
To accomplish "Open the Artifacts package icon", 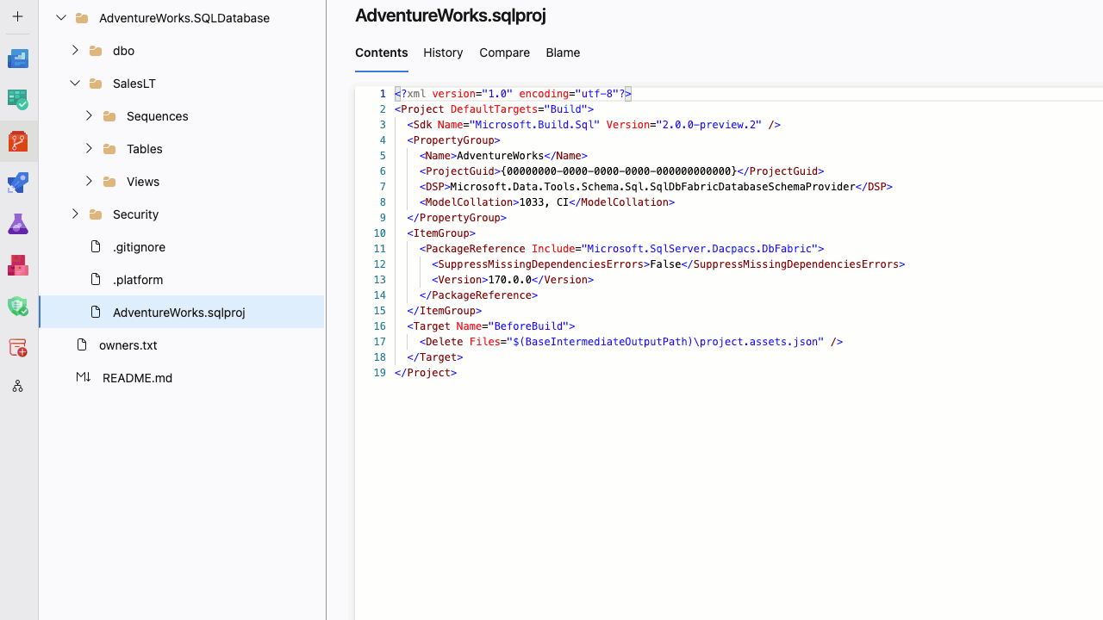I will [x=18, y=265].
